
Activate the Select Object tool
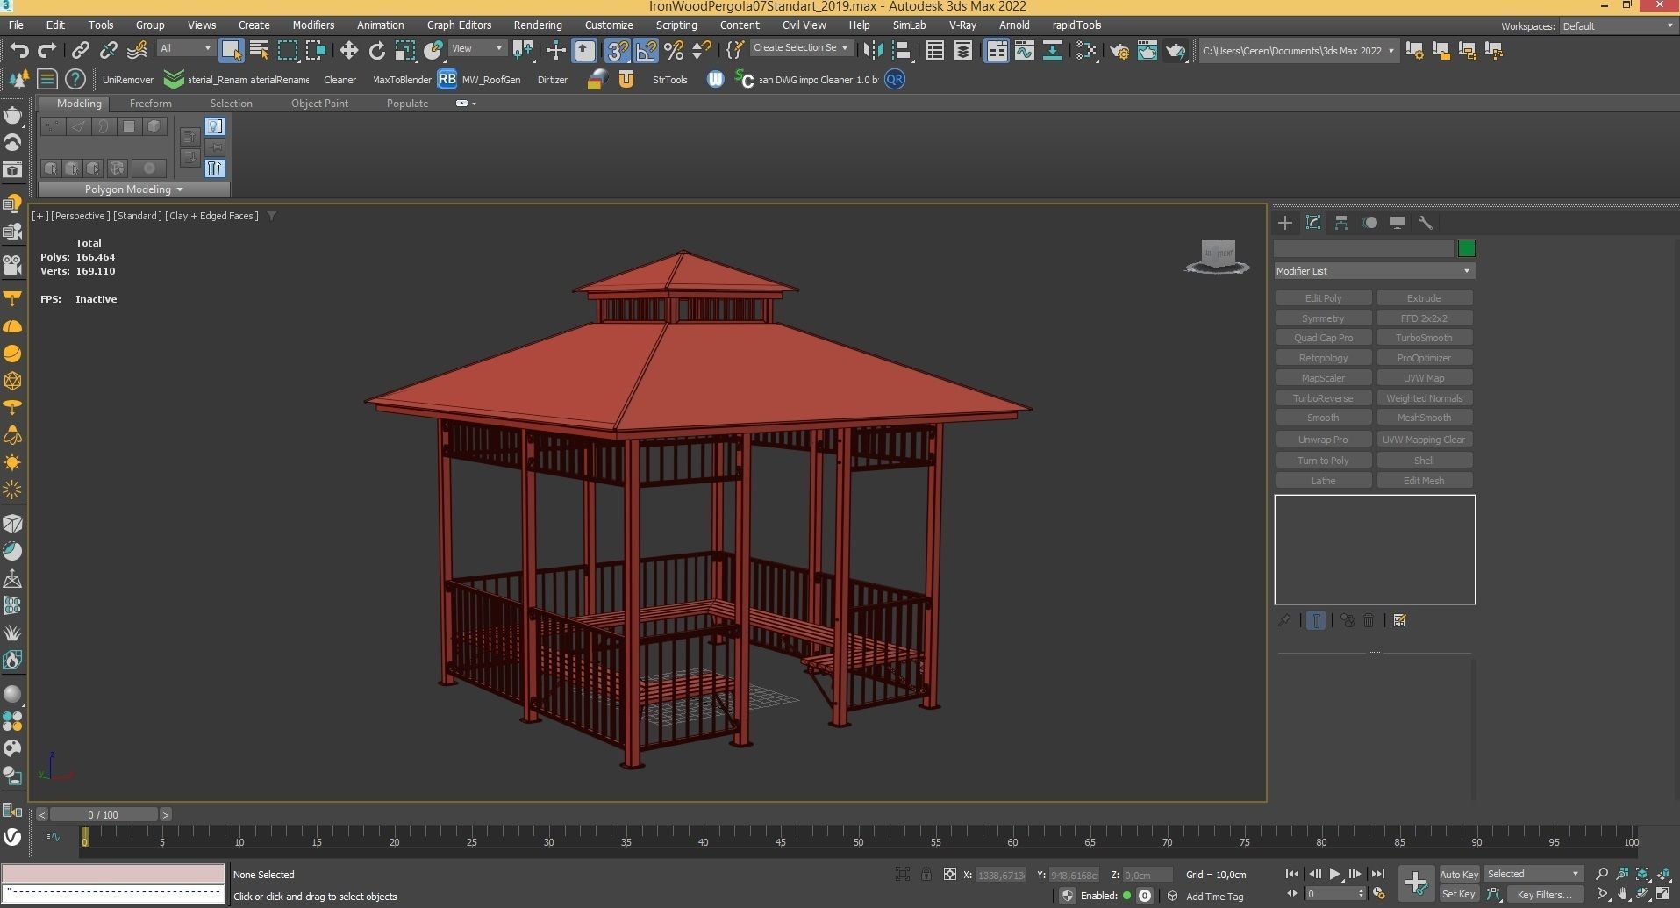[231, 50]
